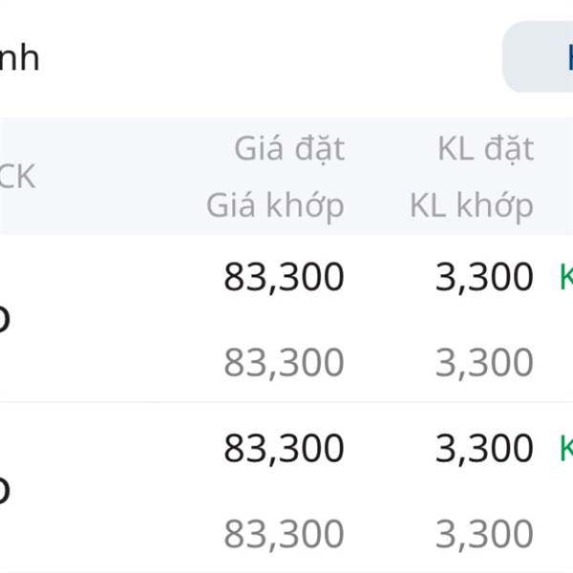Click the second order's stock symbol
This screenshot has height=573, width=573.
click(5, 490)
